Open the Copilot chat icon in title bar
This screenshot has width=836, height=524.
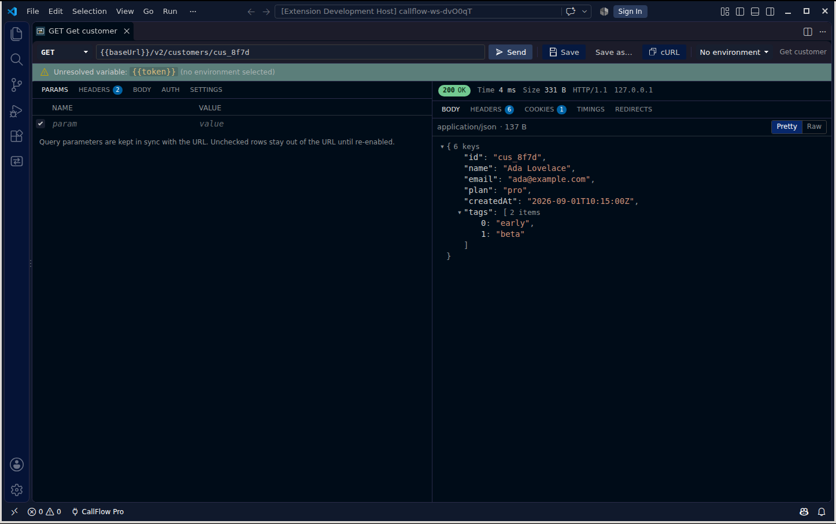[x=571, y=12]
